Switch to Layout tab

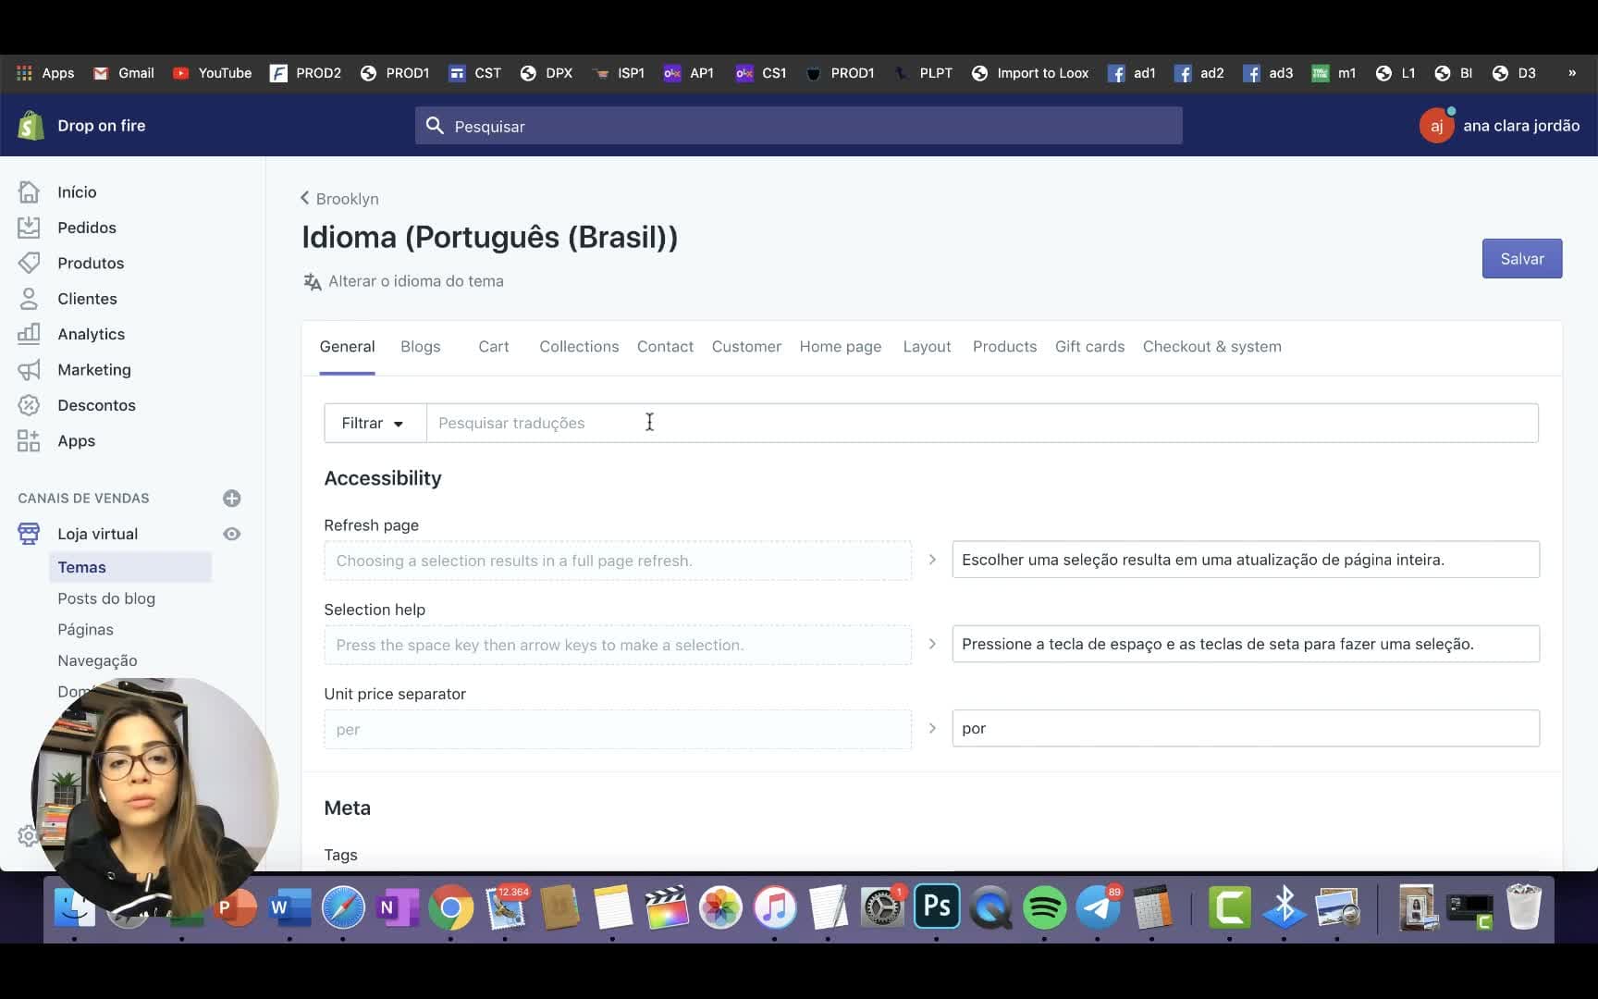click(927, 347)
